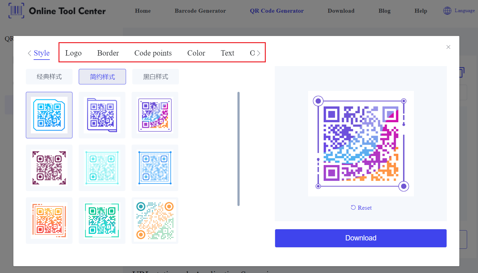Choose the 黑白样式 style category
This screenshot has height=273, width=478.
156,77
